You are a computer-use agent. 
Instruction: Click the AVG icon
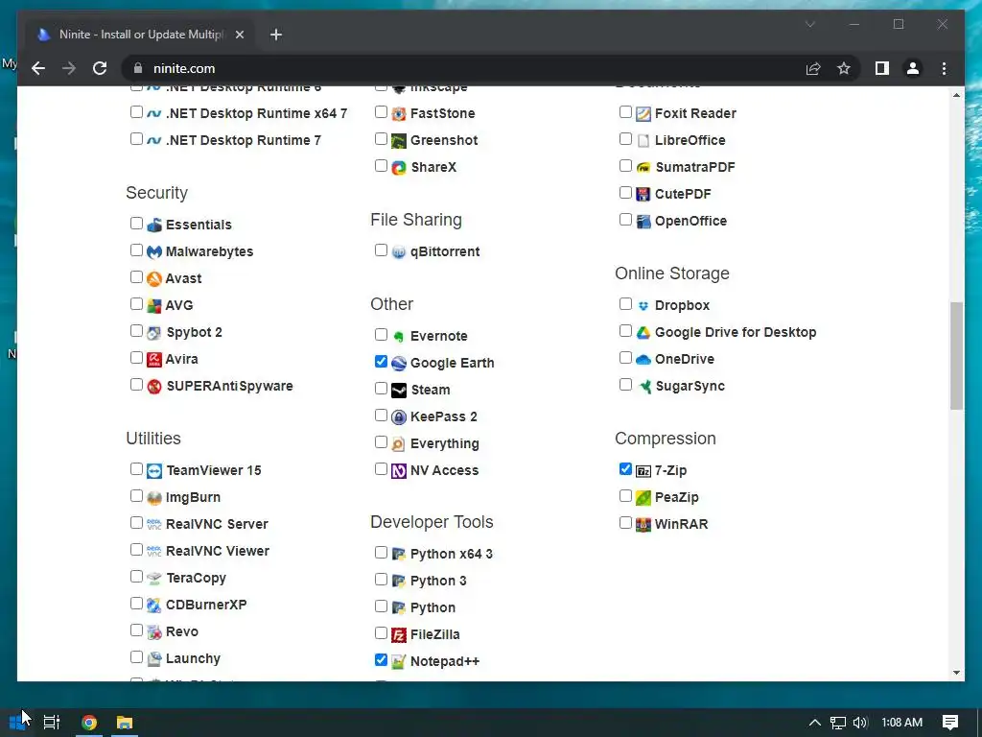[x=154, y=306]
